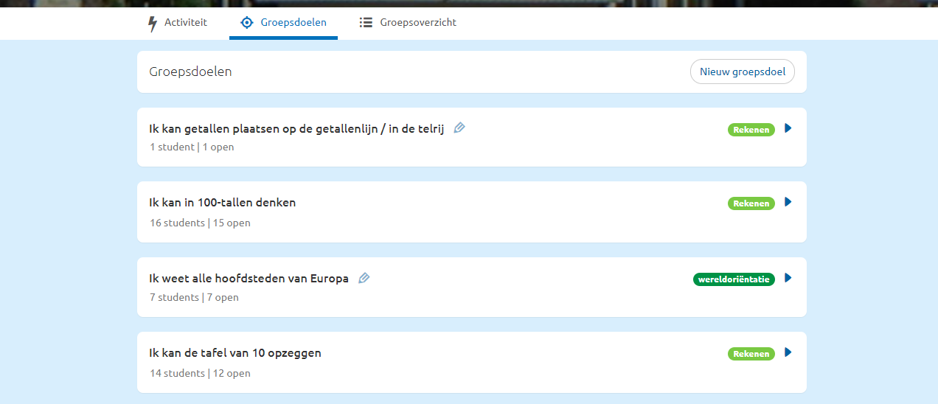Click Rekenen tag on 100-tallen denken goal
Image resolution: width=938 pixels, height=404 pixels.
(751, 203)
